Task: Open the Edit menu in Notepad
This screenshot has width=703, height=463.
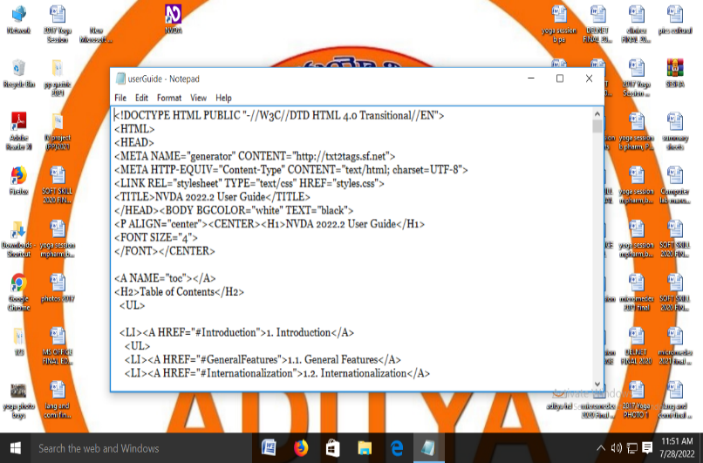Action: pos(141,98)
